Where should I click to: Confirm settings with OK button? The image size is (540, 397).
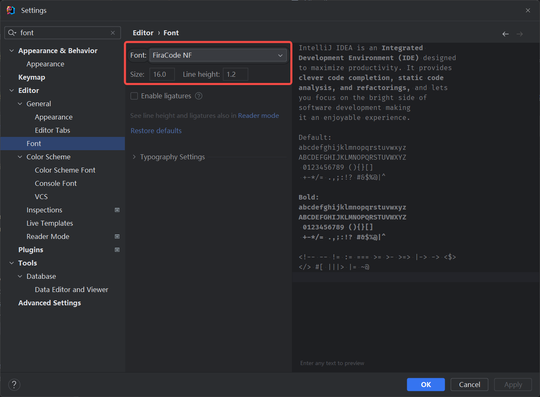pos(426,385)
